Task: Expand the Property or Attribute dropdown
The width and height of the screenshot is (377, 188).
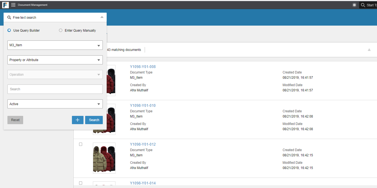Action: 55,60
